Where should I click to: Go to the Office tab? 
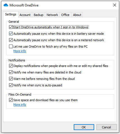tap(65, 15)
